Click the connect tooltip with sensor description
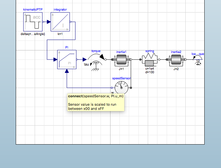This screenshot has height=168, width=221. click(96, 102)
